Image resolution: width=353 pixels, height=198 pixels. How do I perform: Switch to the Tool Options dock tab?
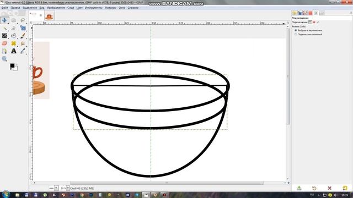[316, 13]
